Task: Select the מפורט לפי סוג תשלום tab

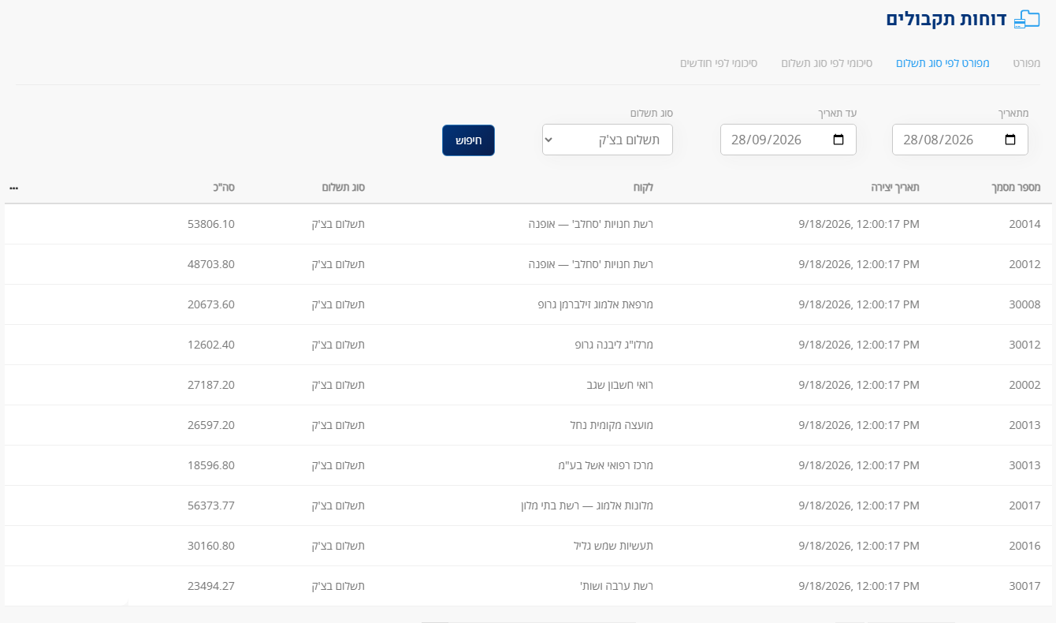Action: click(943, 62)
